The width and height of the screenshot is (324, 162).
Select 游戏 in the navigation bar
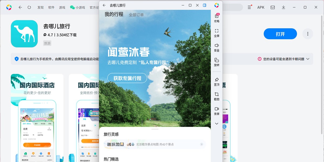coord(62,8)
